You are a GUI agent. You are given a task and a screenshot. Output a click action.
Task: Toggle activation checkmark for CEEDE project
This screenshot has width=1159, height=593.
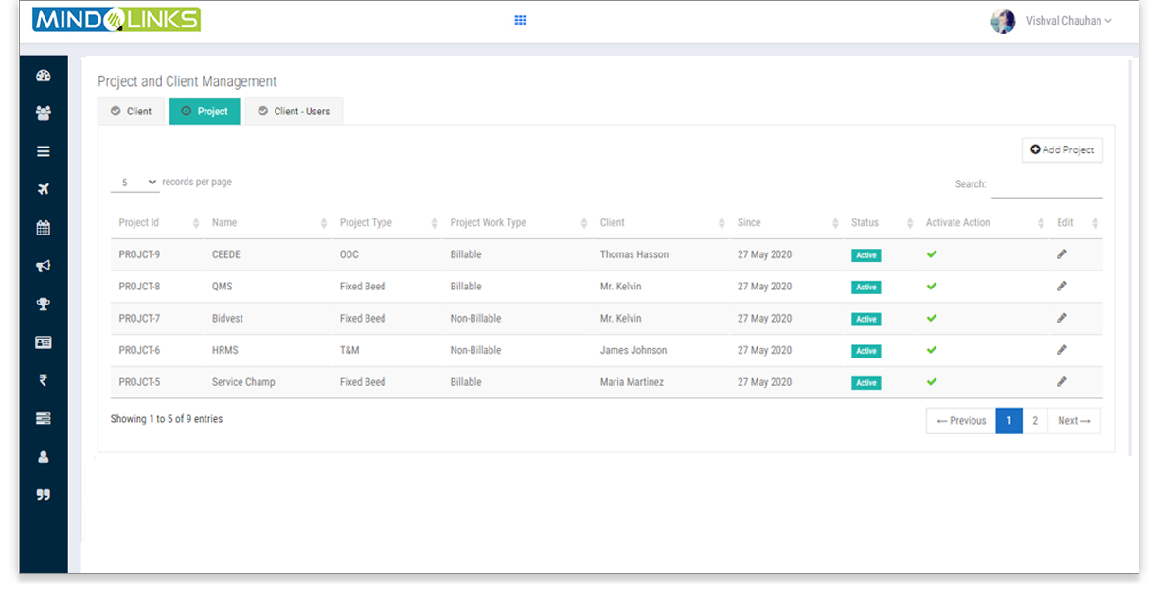932,254
